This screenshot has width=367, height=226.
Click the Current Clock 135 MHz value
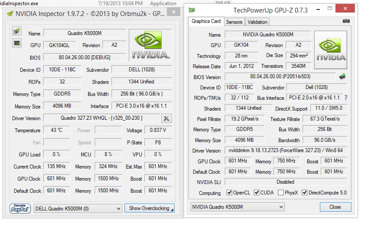(x=57, y=166)
